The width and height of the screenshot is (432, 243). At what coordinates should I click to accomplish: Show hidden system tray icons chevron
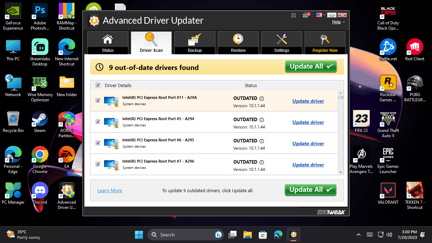coord(359,235)
